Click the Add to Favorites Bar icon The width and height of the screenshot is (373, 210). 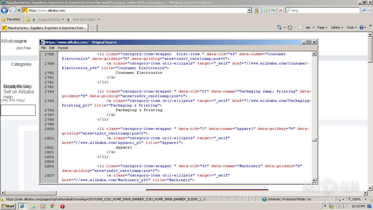pyautogui.click(x=28, y=20)
